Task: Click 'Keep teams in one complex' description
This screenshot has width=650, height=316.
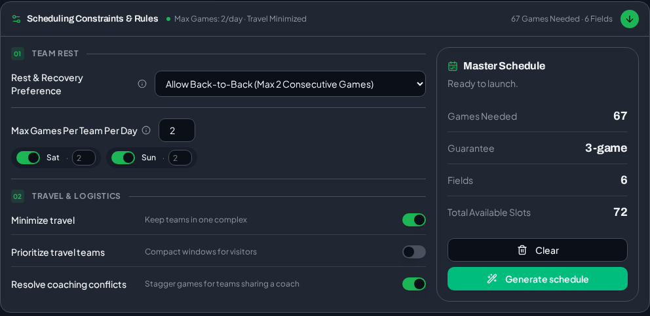Action: 196,220
